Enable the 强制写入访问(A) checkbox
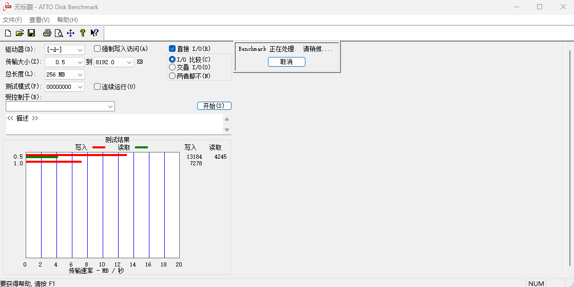574x287 pixels. point(98,49)
